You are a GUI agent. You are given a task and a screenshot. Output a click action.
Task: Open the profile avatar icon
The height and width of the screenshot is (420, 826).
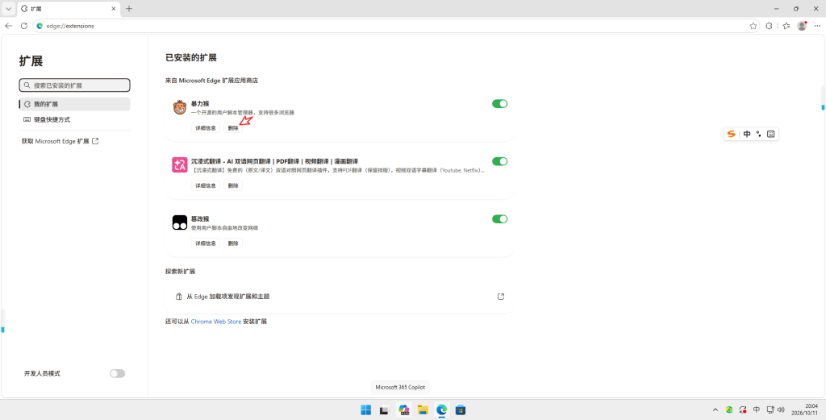(802, 26)
